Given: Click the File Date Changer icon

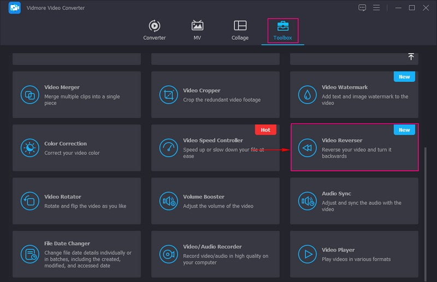Looking at the screenshot, I should point(30,254).
